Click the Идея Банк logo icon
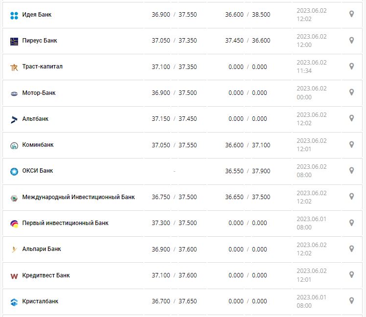The height and width of the screenshot is (317, 366). coord(14,15)
